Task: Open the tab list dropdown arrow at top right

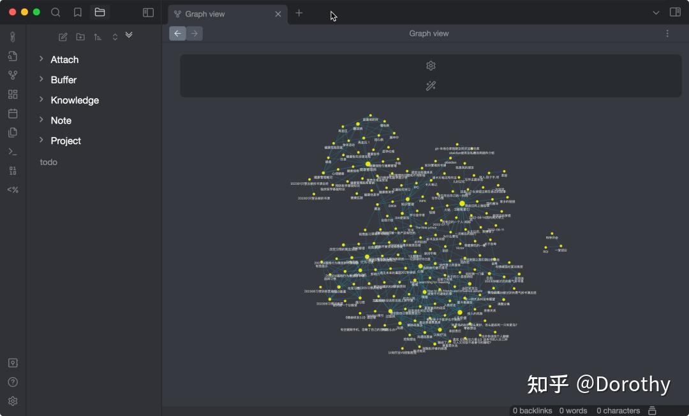Action: click(656, 13)
